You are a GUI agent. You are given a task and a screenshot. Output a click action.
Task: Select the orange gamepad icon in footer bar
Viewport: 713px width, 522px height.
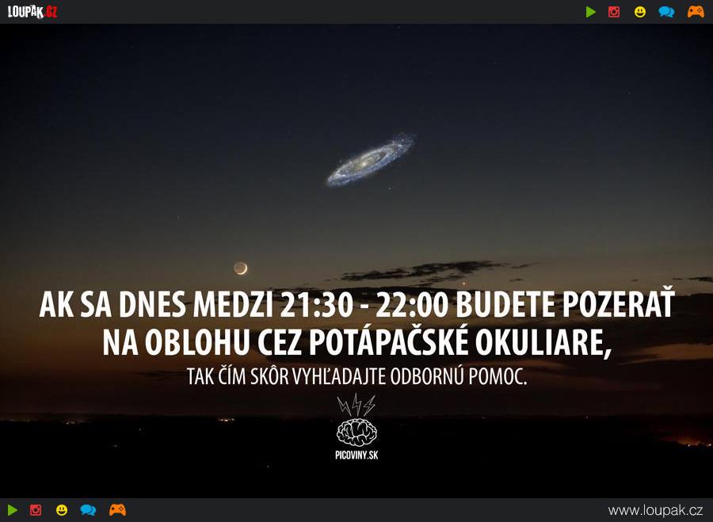coord(117,510)
